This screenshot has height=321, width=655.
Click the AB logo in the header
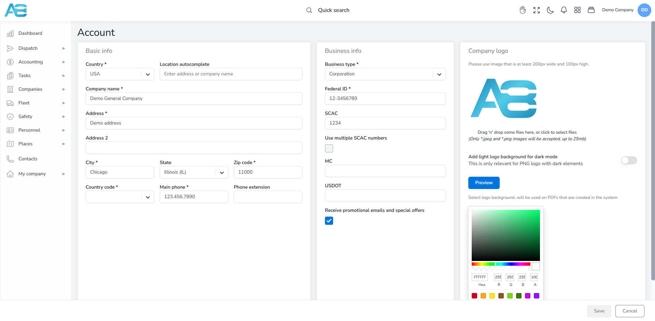coord(16,10)
